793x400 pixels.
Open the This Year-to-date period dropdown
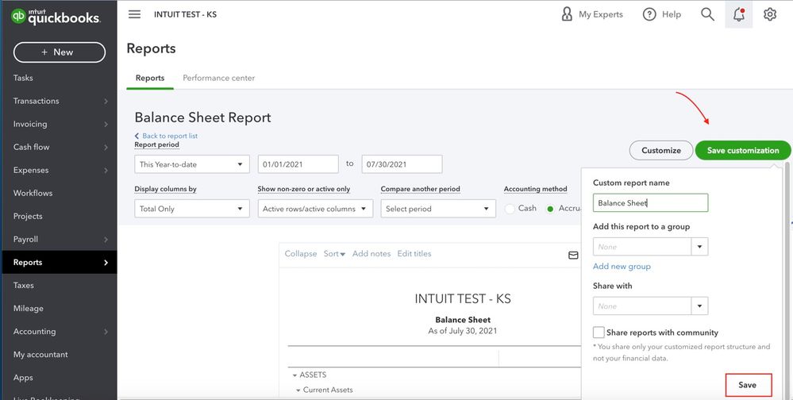click(x=191, y=164)
